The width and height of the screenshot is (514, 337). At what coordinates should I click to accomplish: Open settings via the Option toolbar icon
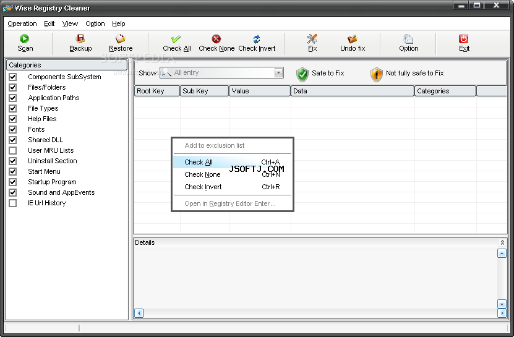pos(408,39)
